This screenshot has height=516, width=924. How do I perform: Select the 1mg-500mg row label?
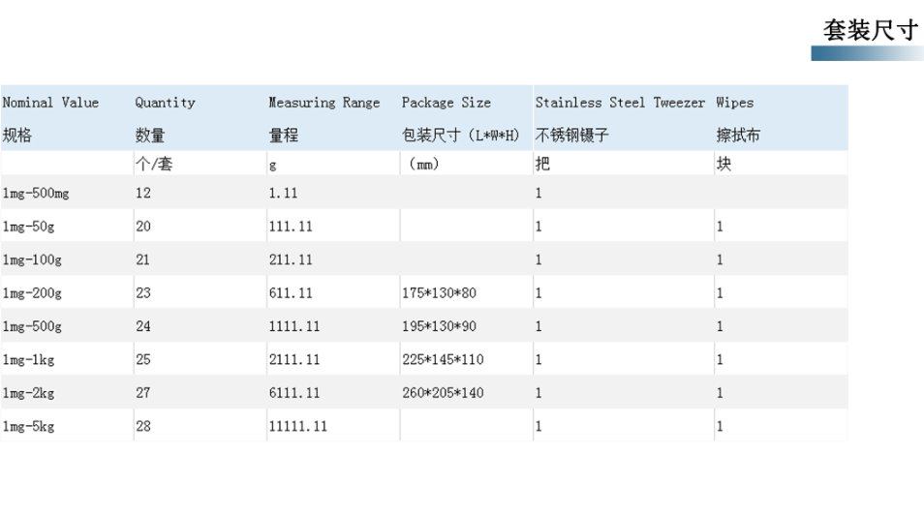36,194
